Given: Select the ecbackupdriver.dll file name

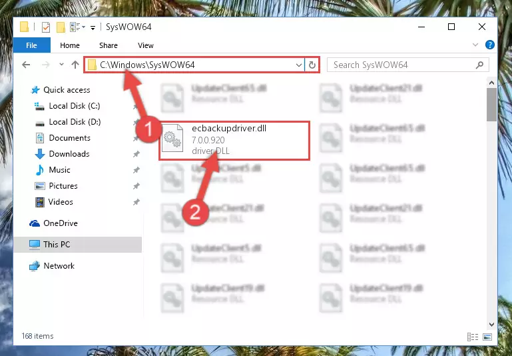Looking at the screenshot, I should [x=229, y=129].
